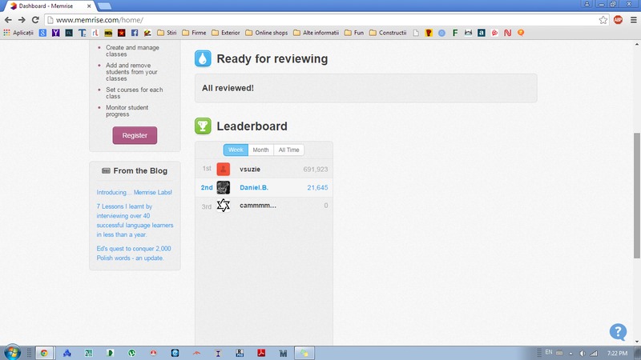
Task: Click the 691,923 score value
Action: (x=315, y=169)
